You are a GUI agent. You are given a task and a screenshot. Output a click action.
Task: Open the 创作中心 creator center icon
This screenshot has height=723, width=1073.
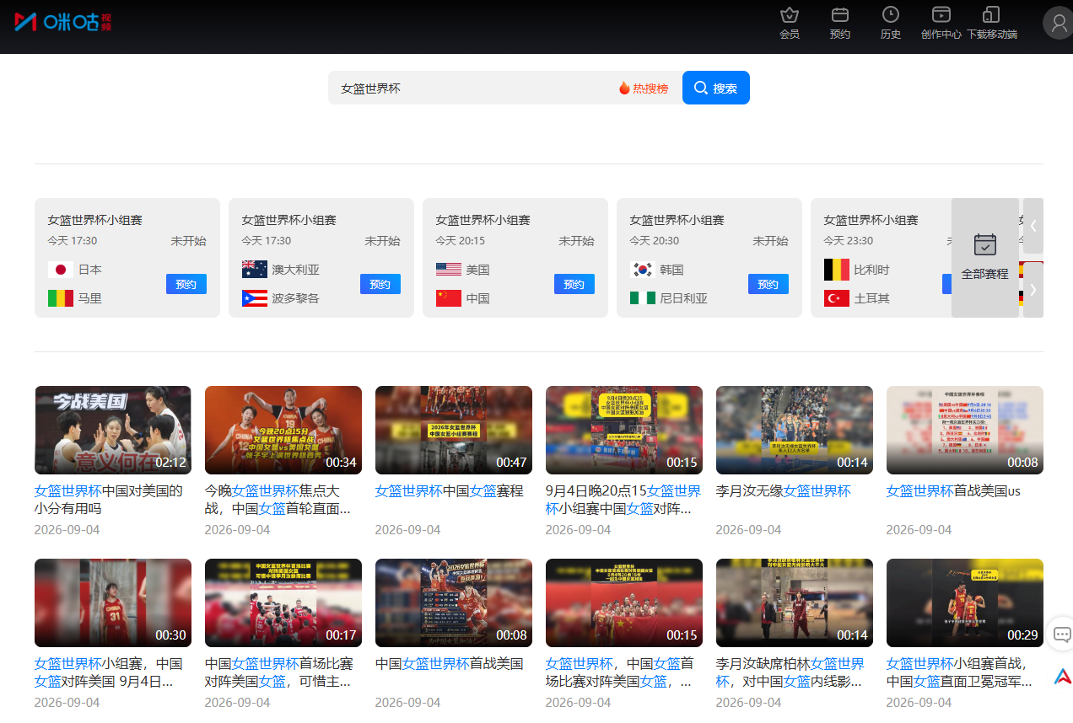tap(941, 23)
